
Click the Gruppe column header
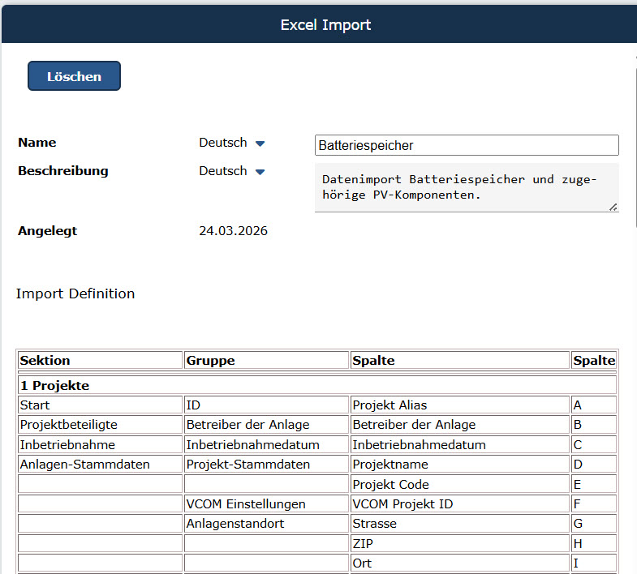coord(266,361)
